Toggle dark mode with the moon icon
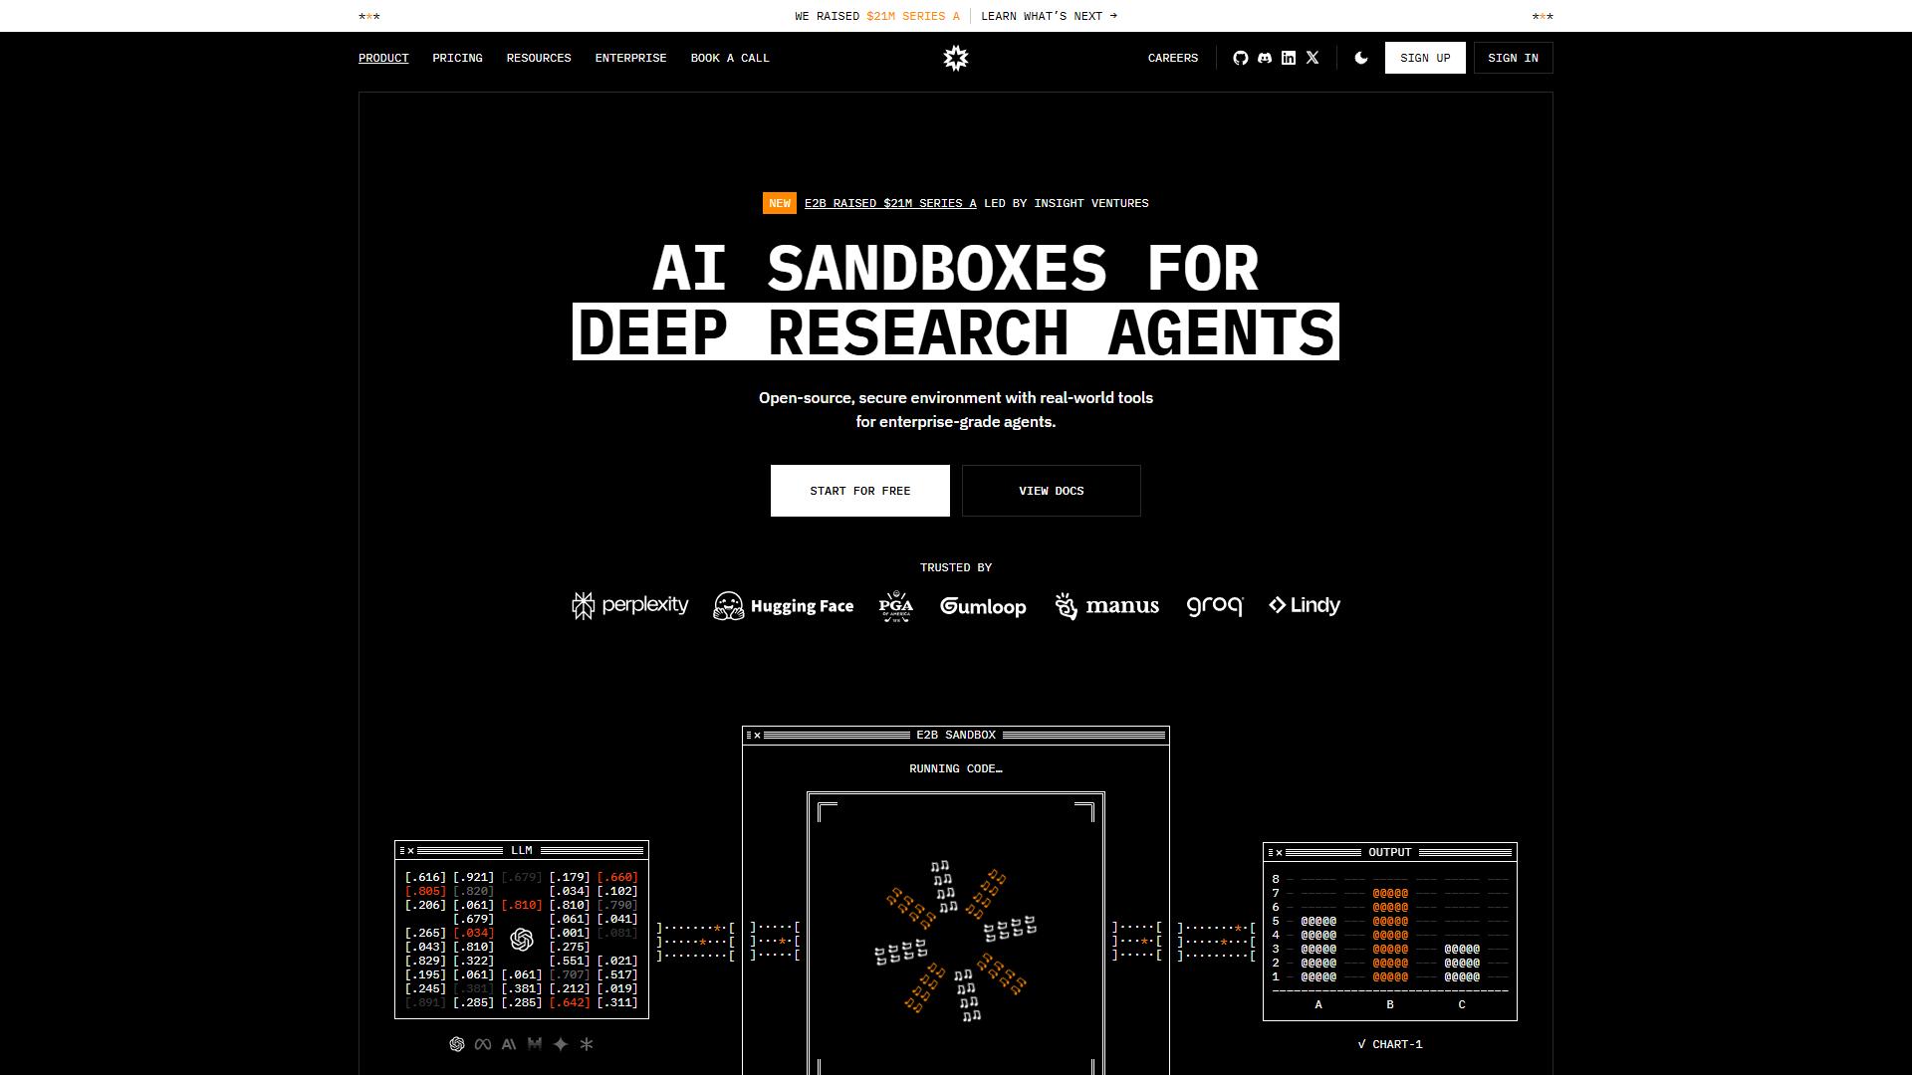Viewport: 1912px width, 1075px height. 1361,58
